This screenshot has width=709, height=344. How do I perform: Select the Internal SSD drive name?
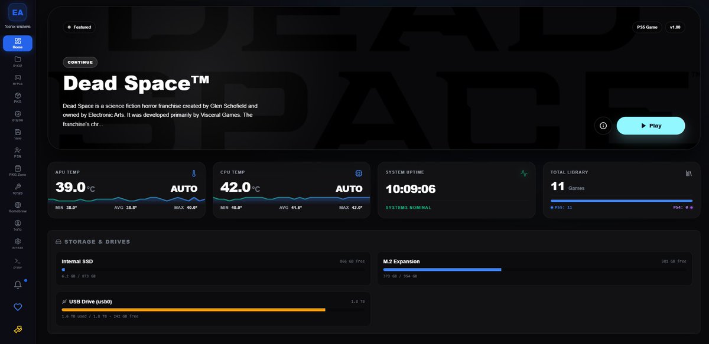tap(77, 261)
